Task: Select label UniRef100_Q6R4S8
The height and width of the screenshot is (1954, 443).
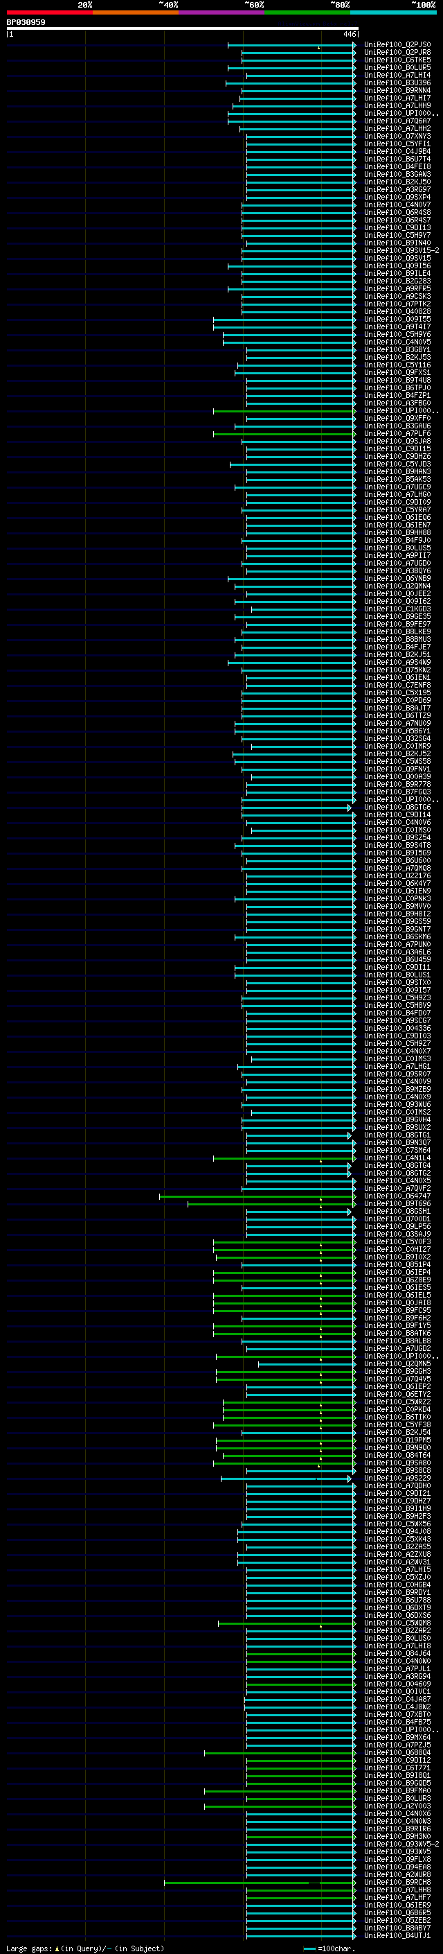Action: [x=397, y=212]
